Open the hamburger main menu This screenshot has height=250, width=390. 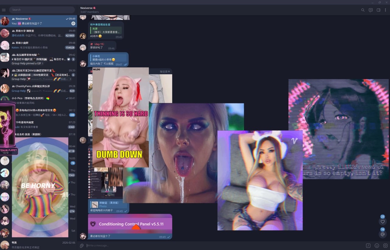tap(4, 10)
